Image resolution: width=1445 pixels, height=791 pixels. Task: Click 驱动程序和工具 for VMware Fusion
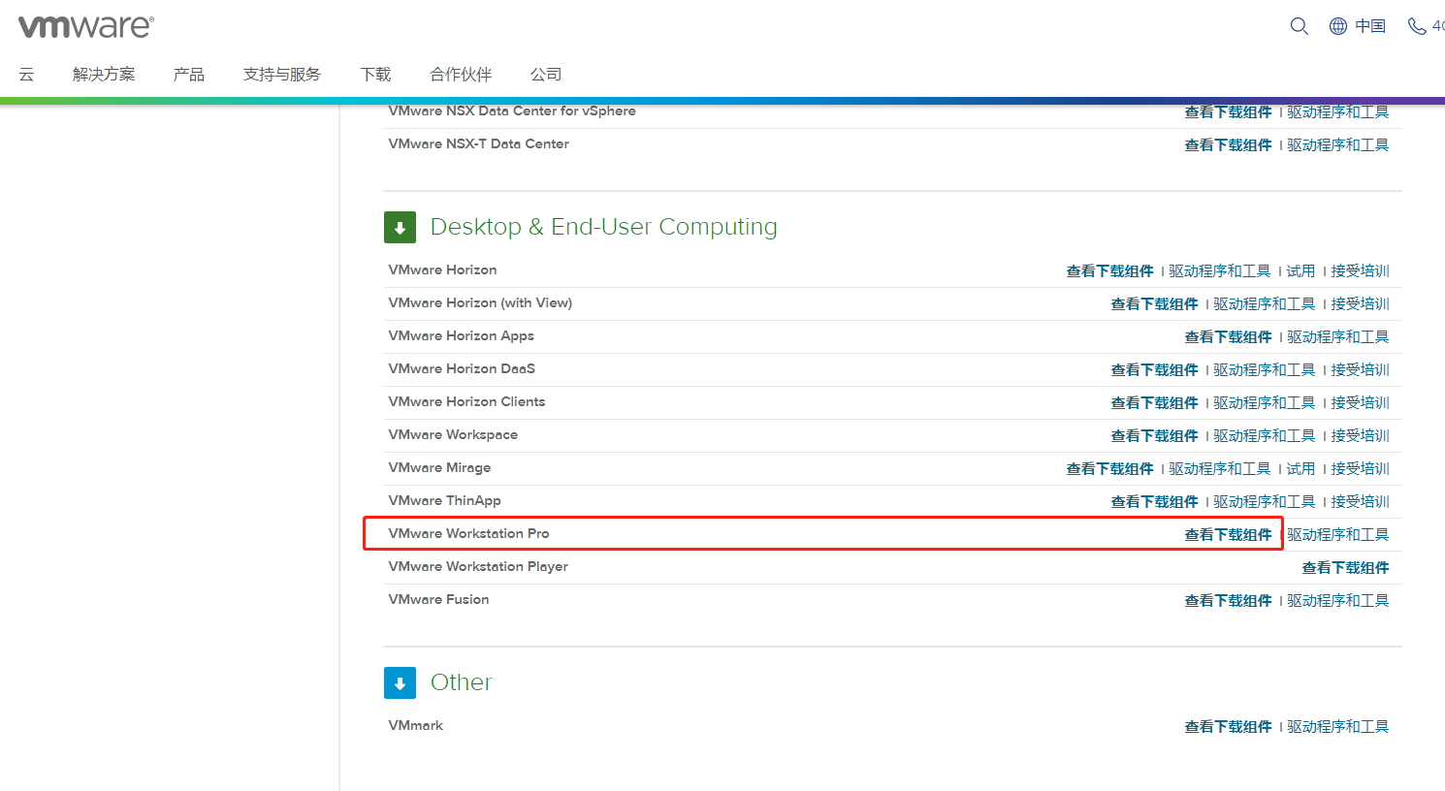(1338, 600)
